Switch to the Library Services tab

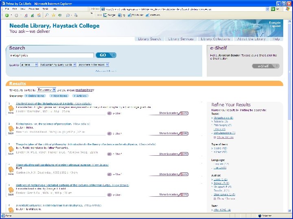point(181,39)
